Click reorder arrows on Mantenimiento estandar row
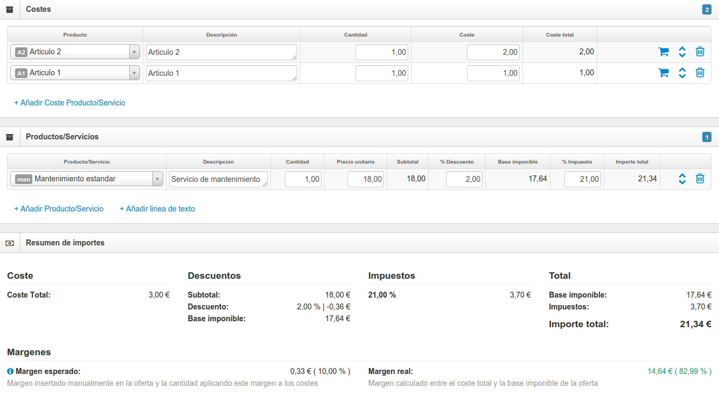Image resolution: width=719 pixels, height=395 pixels. point(682,179)
